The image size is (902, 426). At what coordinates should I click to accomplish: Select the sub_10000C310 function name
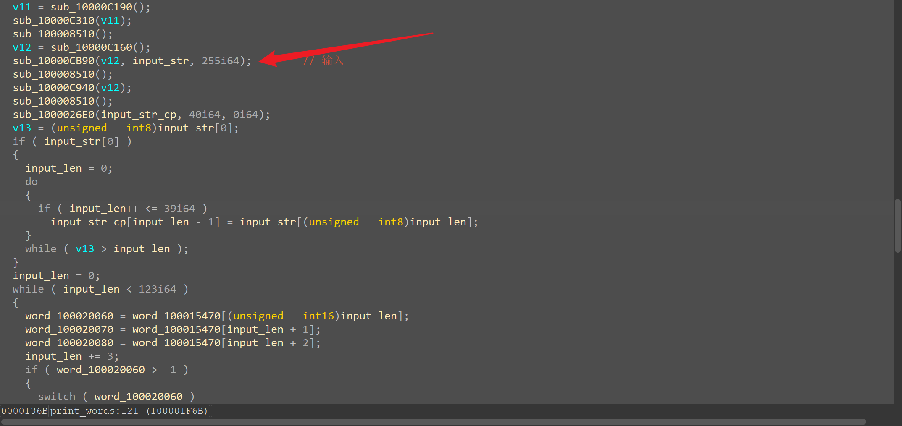(x=54, y=21)
